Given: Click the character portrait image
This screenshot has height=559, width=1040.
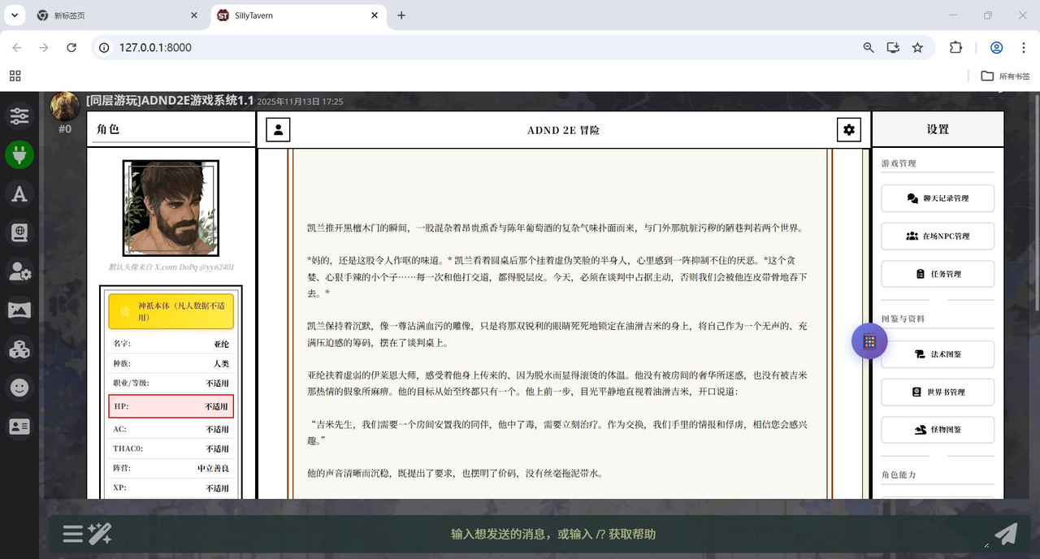Looking at the screenshot, I should pyautogui.click(x=171, y=208).
